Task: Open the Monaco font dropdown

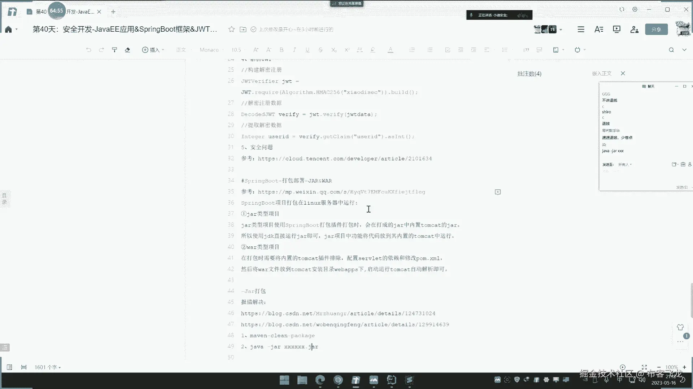Action: coord(209,50)
